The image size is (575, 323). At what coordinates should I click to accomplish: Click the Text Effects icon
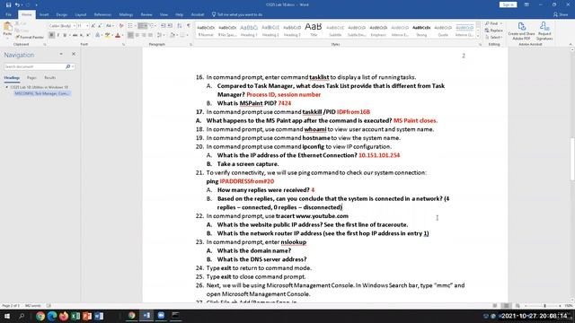point(98,35)
